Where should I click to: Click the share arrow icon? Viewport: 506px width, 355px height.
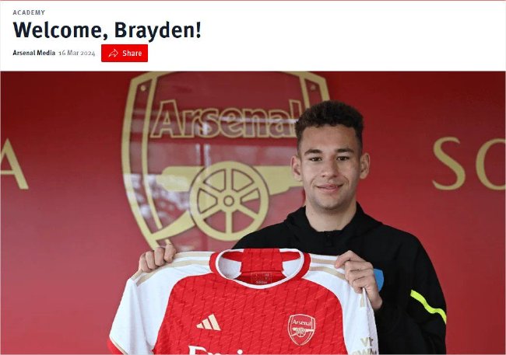[114, 53]
